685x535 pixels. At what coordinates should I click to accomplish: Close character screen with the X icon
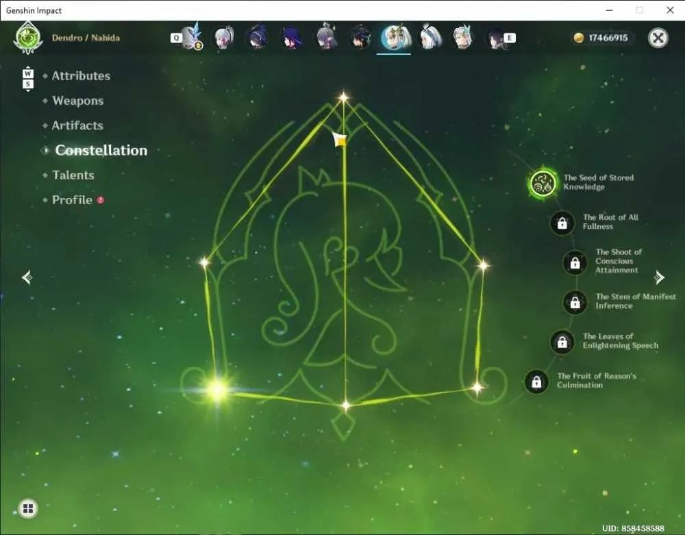(x=658, y=38)
